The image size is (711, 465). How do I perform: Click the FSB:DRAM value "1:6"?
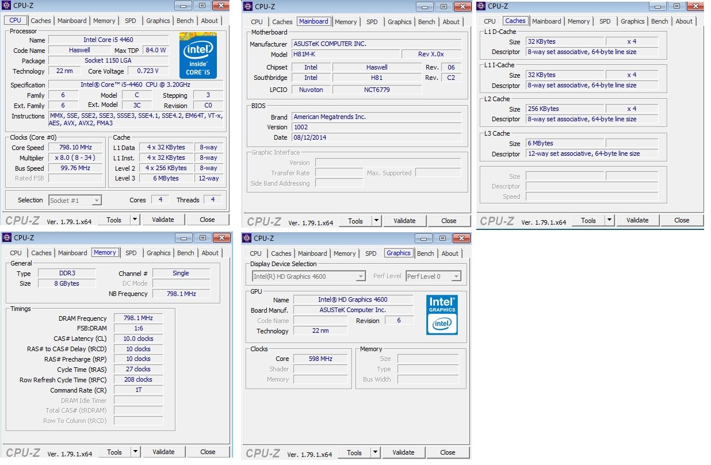[x=138, y=328]
